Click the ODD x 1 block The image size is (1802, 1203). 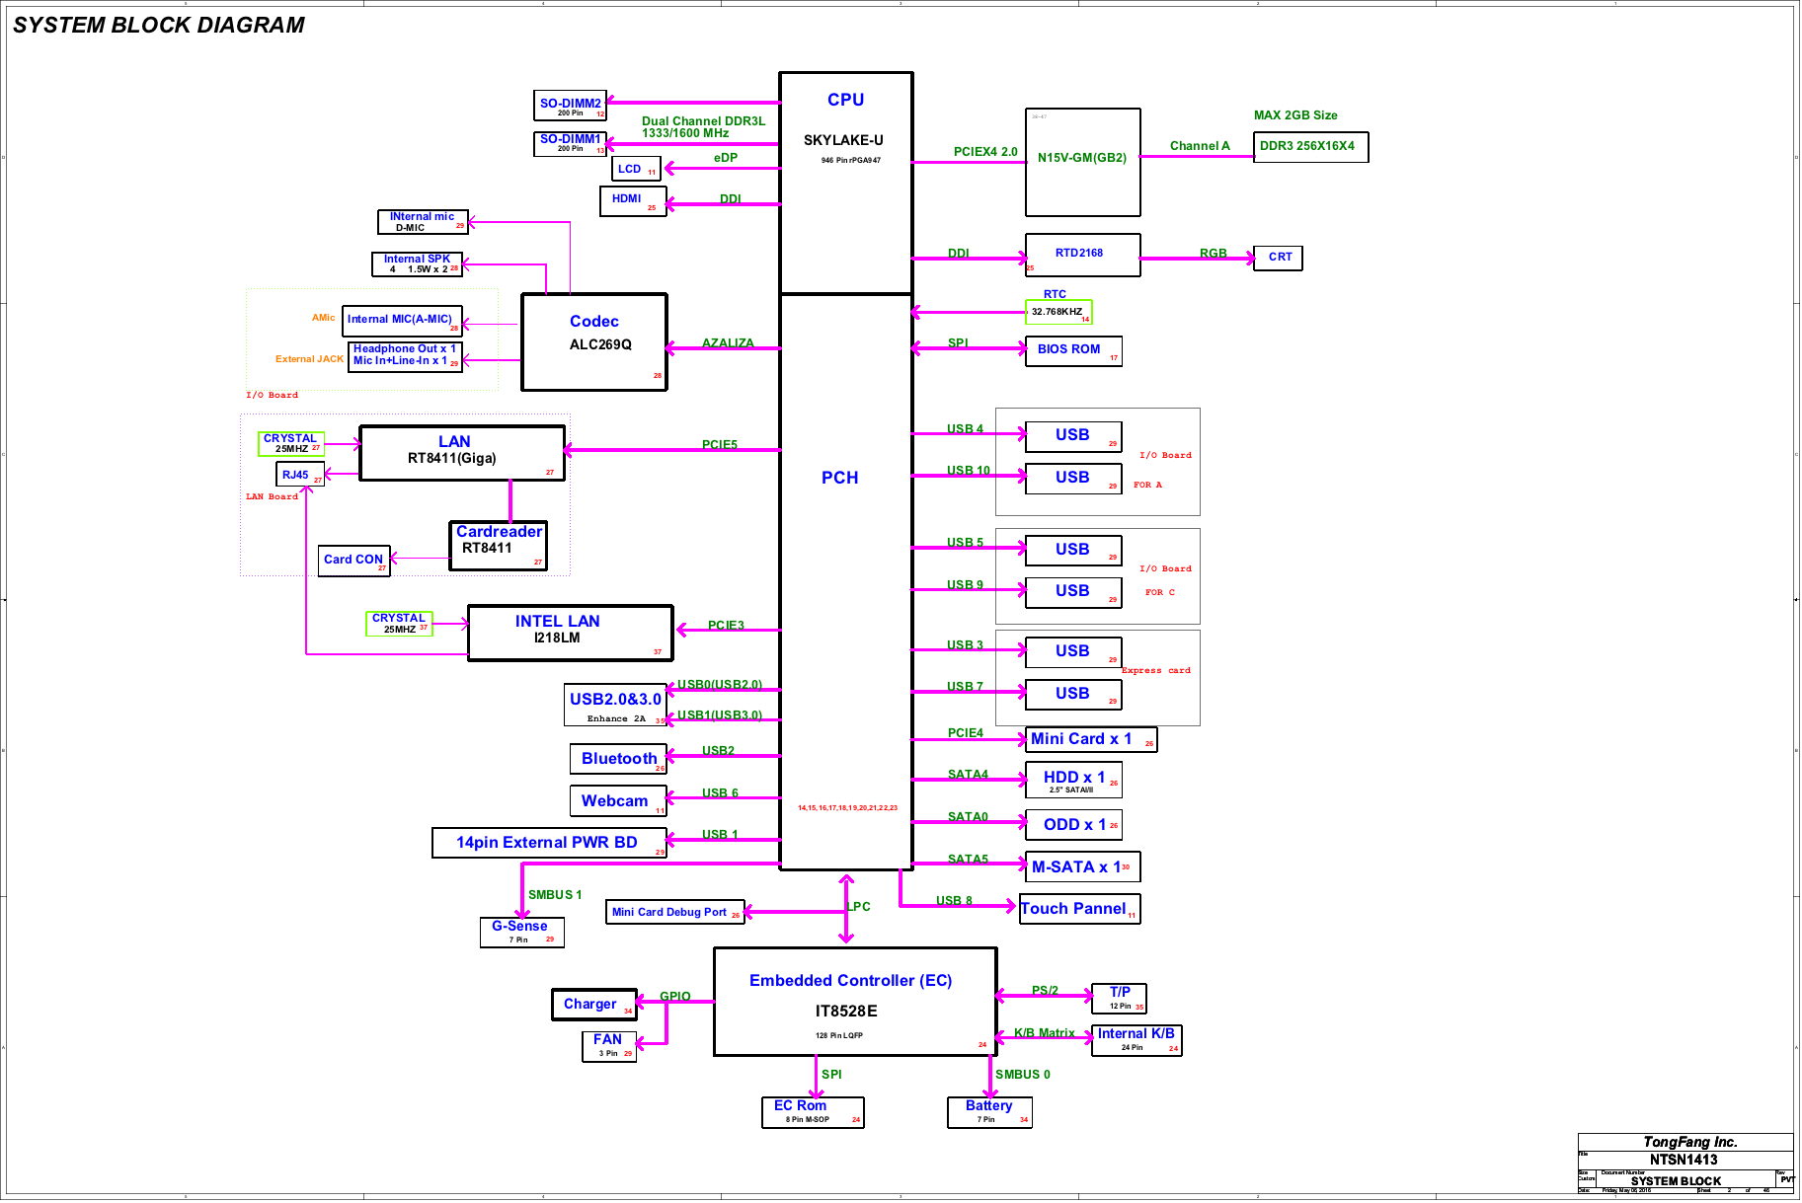[x=1073, y=825]
